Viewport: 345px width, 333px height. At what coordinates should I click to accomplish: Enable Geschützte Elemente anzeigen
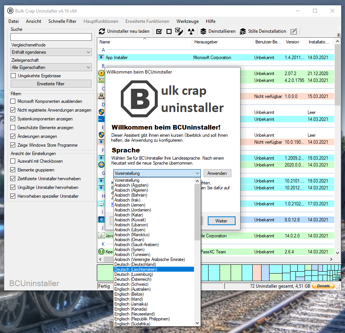[13, 128]
